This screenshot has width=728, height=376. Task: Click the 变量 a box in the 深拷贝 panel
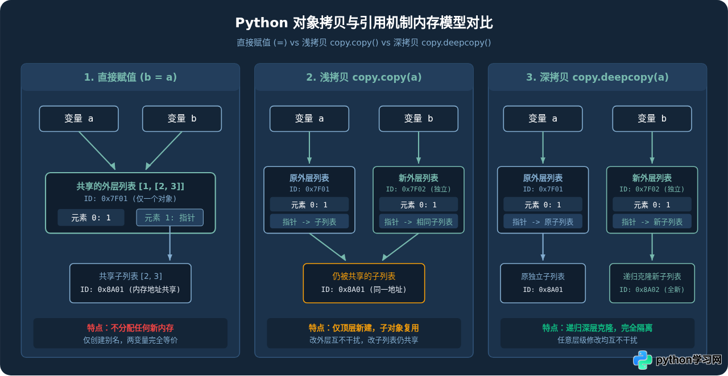pos(543,119)
